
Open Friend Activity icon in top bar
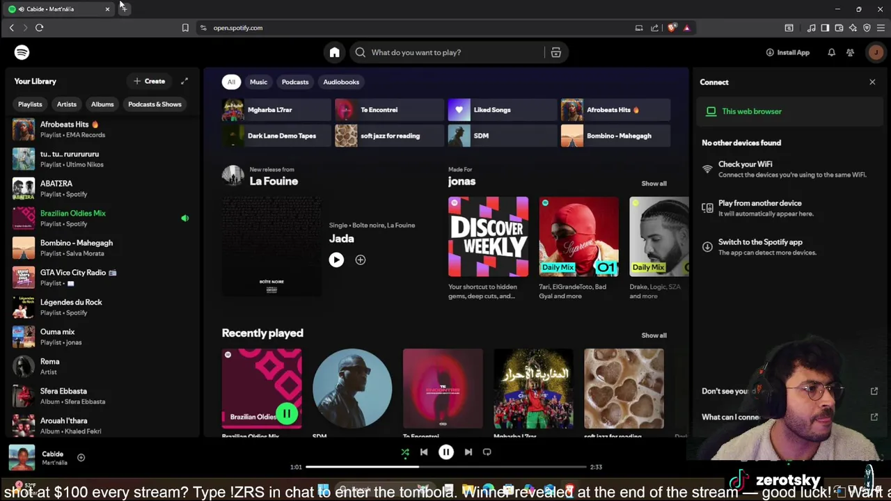point(850,52)
